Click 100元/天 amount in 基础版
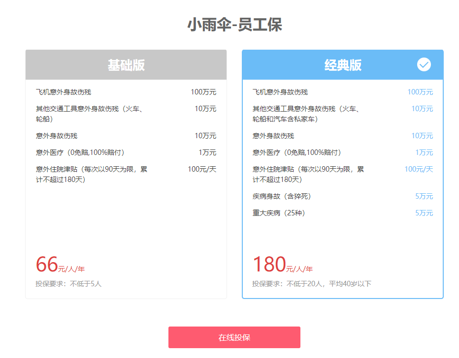 click(x=202, y=169)
